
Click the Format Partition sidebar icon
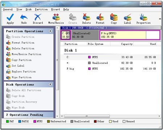pos(8,43)
